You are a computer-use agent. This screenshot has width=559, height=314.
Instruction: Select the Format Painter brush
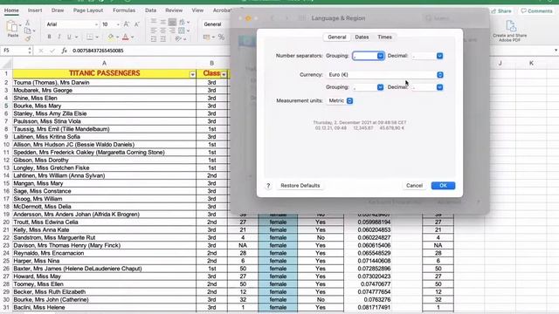[27, 38]
